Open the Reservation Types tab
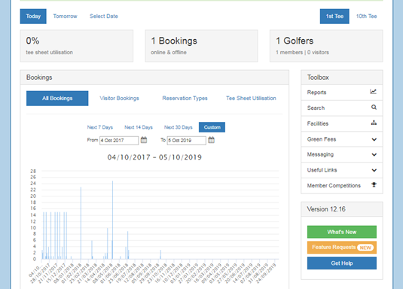Viewport: 403px width, 289px height. [185, 98]
